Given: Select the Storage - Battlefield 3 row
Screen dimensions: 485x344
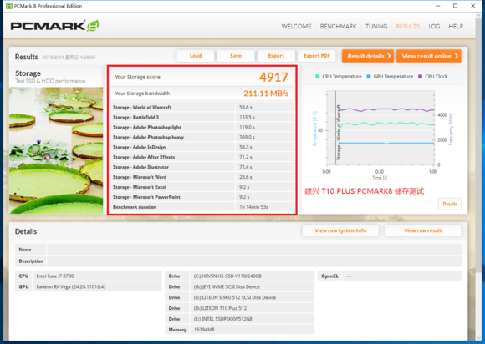Looking at the screenshot, I should pos(202,117).
